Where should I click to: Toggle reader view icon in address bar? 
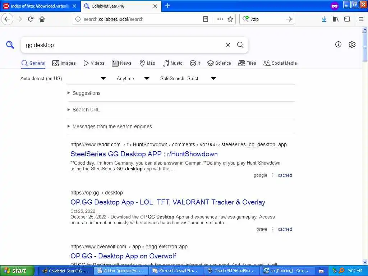(205, 19)
